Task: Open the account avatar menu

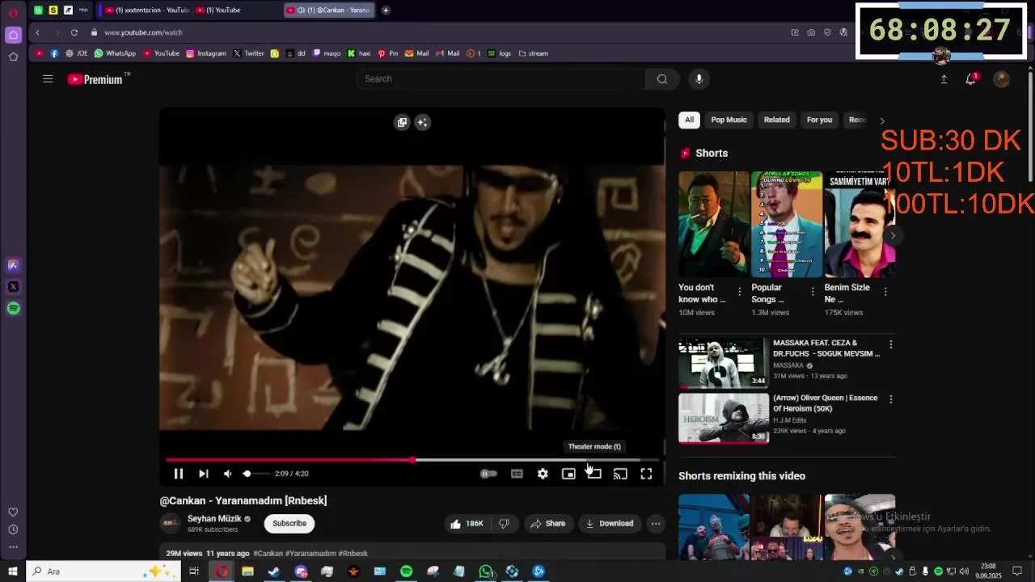Action: (1002, 79)
